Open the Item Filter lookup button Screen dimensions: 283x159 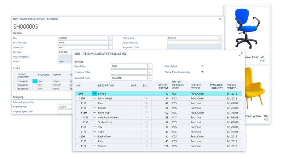pos(150,66)
